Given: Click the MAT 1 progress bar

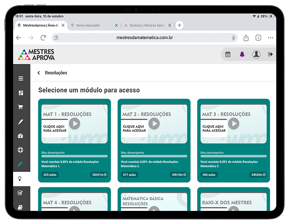Looking at the screenshot, I should pos(74,156).
